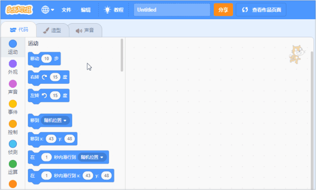Click the orange 分享 button
316x190 pixels.
(x=223, y=10)
